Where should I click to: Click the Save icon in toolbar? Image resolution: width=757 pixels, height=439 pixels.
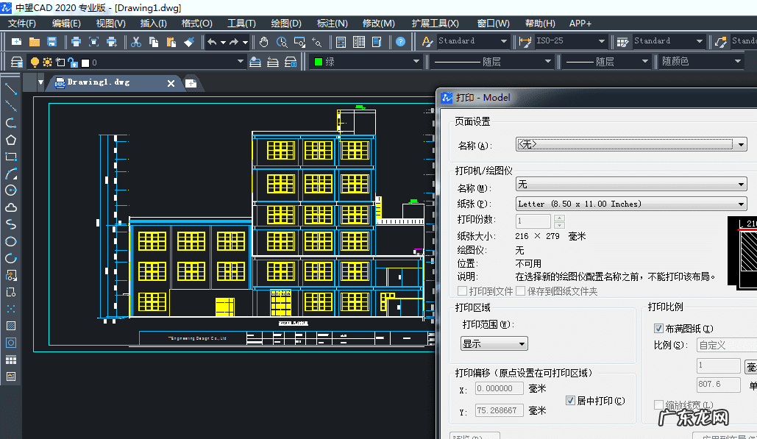click(x=52, y=42)
